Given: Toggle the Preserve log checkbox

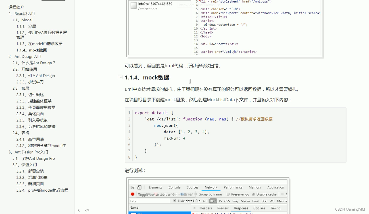Looking at the screenshot, I should tap(228, 194).
